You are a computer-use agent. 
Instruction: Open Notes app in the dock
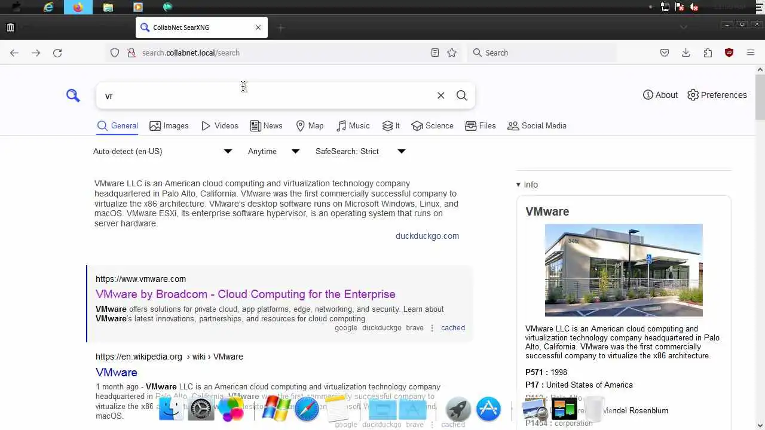click(x=336, y=410)
